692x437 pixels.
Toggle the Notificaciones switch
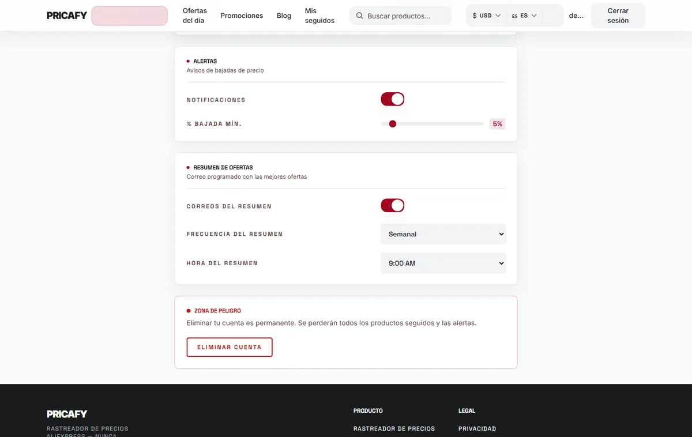pos(392,99)
